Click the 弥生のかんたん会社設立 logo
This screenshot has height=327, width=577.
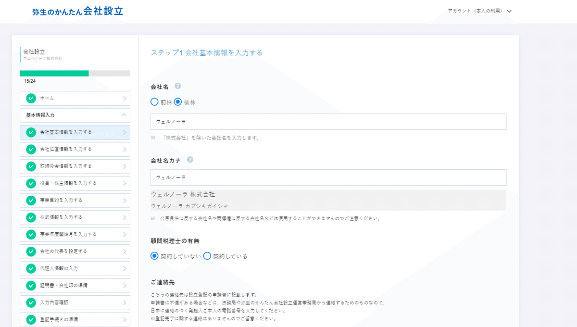[x=77, y=11]
